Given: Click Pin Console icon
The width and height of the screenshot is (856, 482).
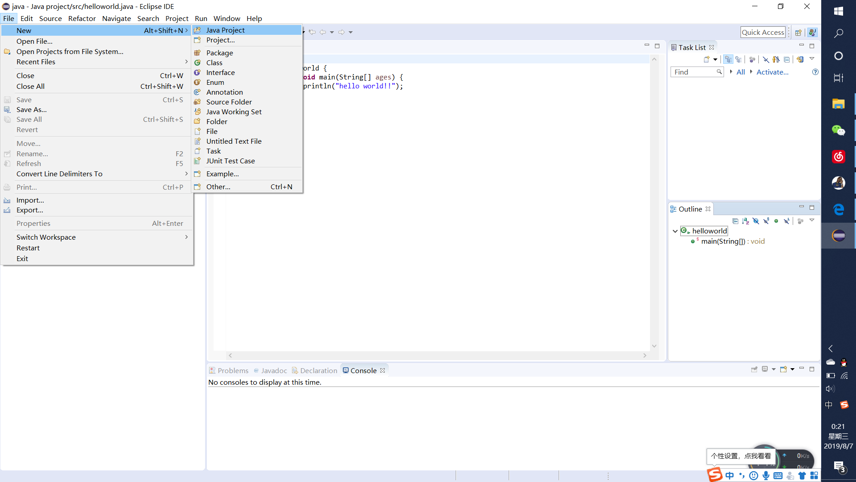Looking at the screenshot, I should point(754,370).
